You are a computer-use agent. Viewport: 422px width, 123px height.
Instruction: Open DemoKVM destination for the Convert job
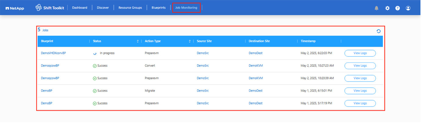(256, 66)
